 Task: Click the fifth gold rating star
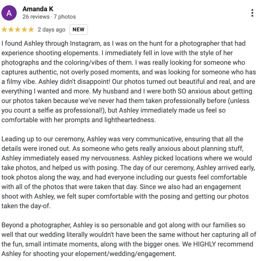(x=31, y=30)
